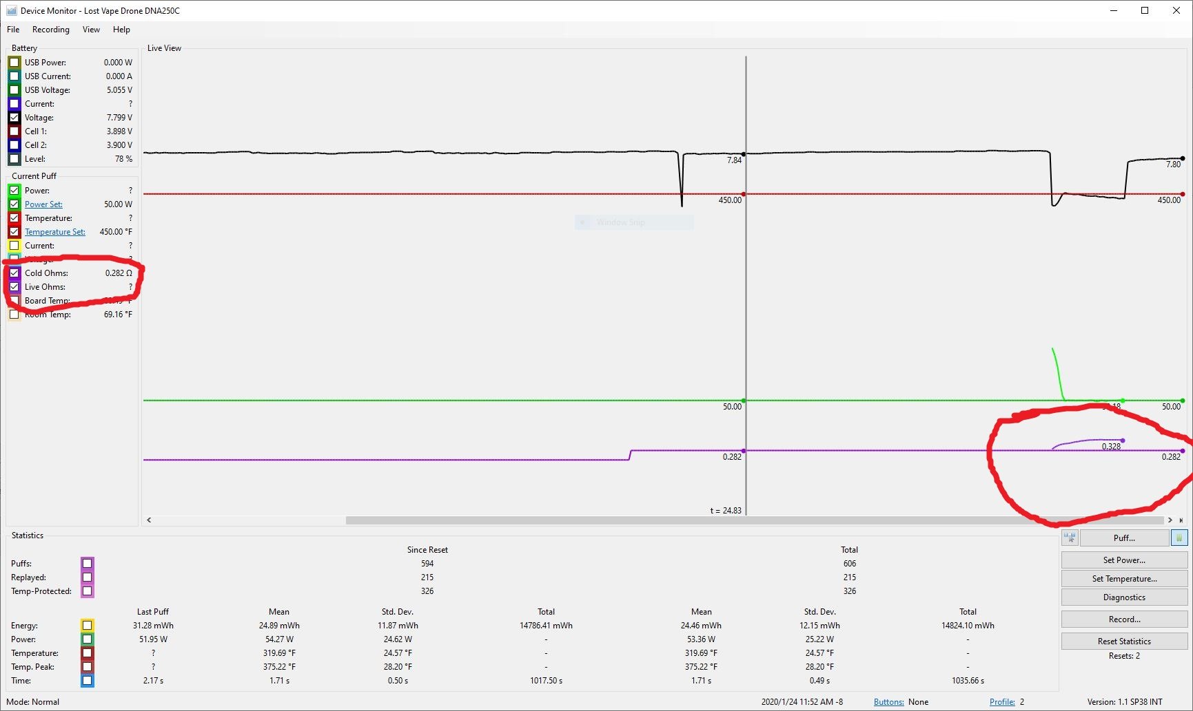Tick the Puffs statistics checkbox
The image size is (1193, 711).
coord(87,564)
